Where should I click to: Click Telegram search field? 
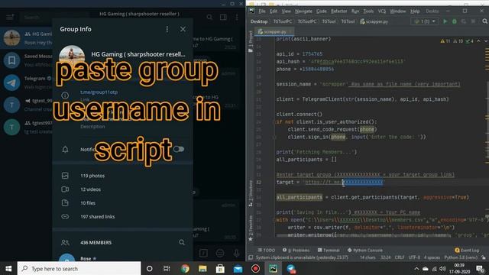[x=54, y=17]
